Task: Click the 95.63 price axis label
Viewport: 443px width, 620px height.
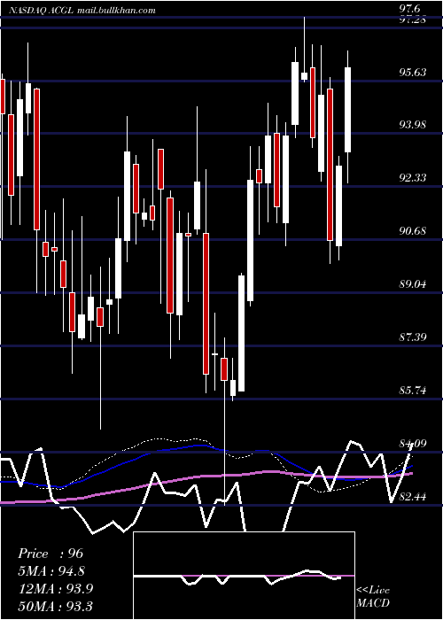Action: [413, 73]
